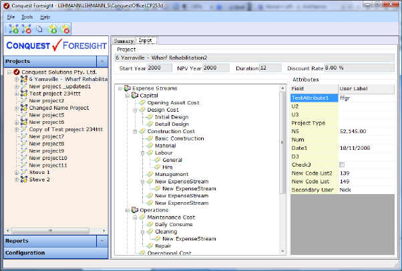Click the Capital folder icon
This screenshot has width=402, height=271.
[135, 96]
